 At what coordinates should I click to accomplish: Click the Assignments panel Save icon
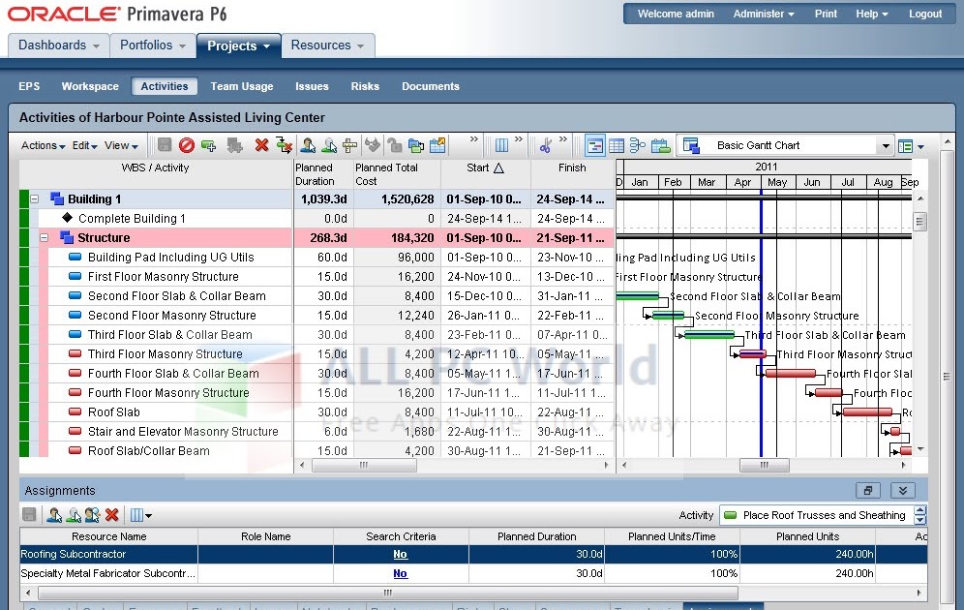point(29,515)
